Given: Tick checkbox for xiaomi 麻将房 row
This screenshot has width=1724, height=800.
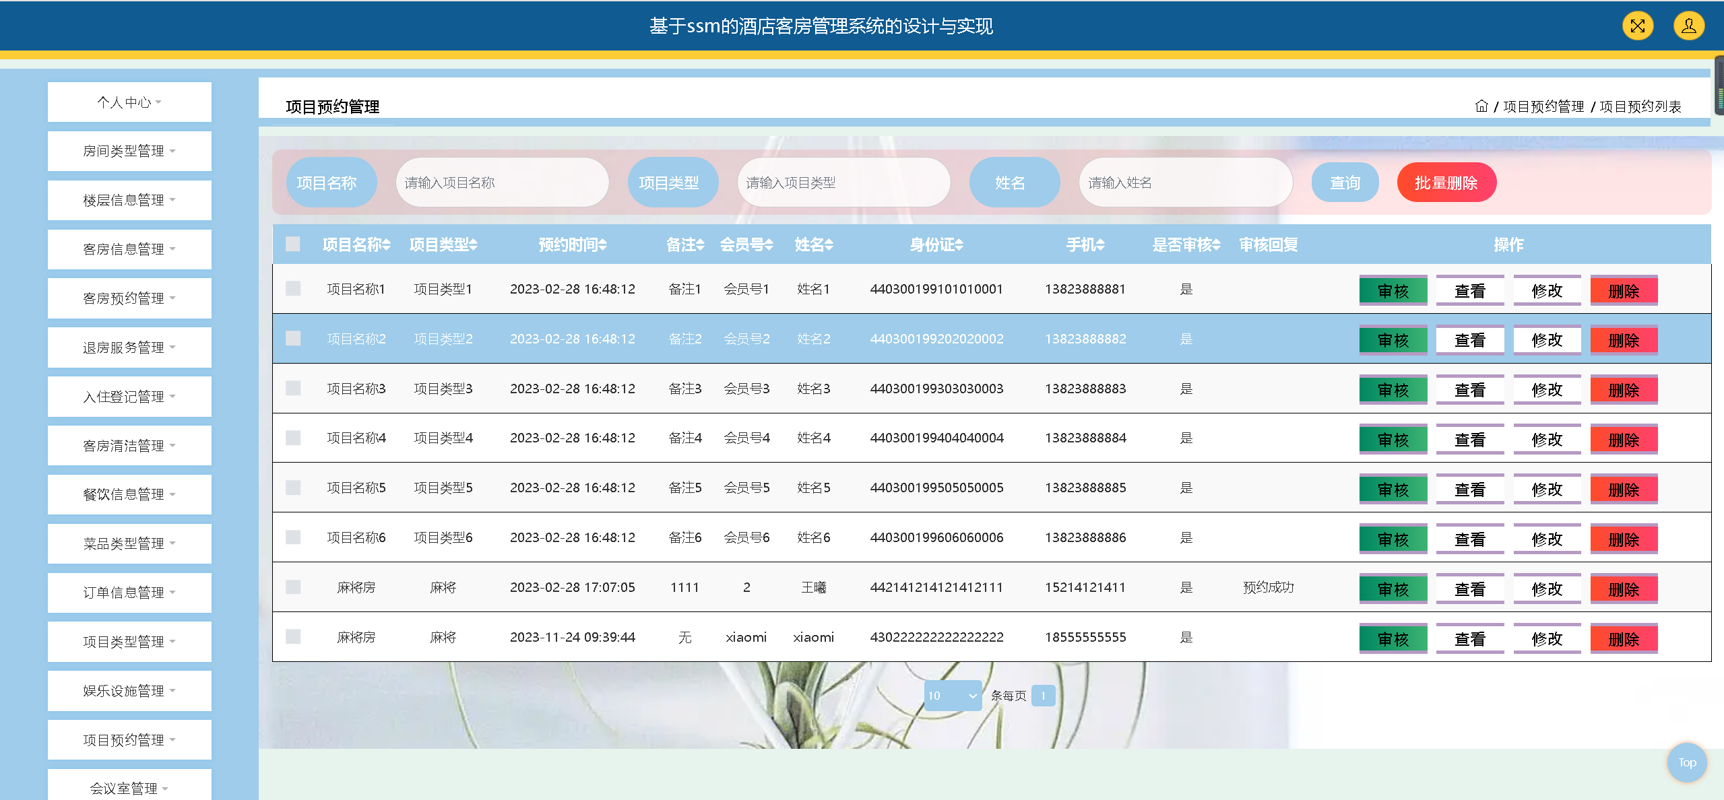Looking at the screenshot, I should click(293, 637).
